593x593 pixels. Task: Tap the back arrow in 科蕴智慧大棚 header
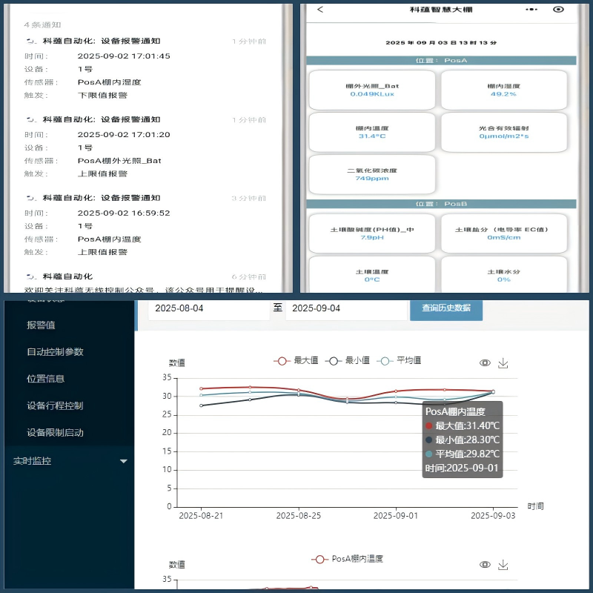coord(320,10)
